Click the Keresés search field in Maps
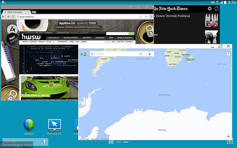 tap(115, 54)
